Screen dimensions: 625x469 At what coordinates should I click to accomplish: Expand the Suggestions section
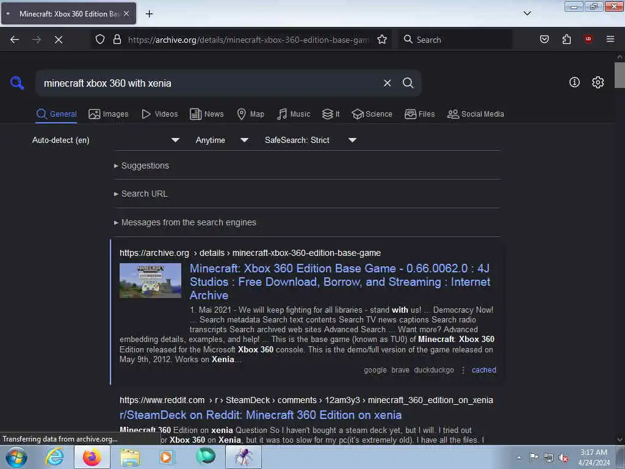tap(142, 165)
